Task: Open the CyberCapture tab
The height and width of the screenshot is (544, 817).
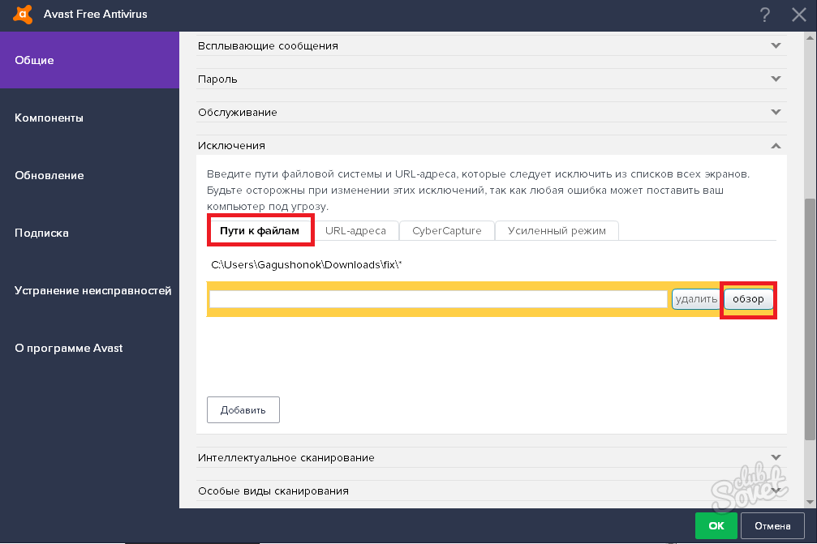Action: coord(446,231)
